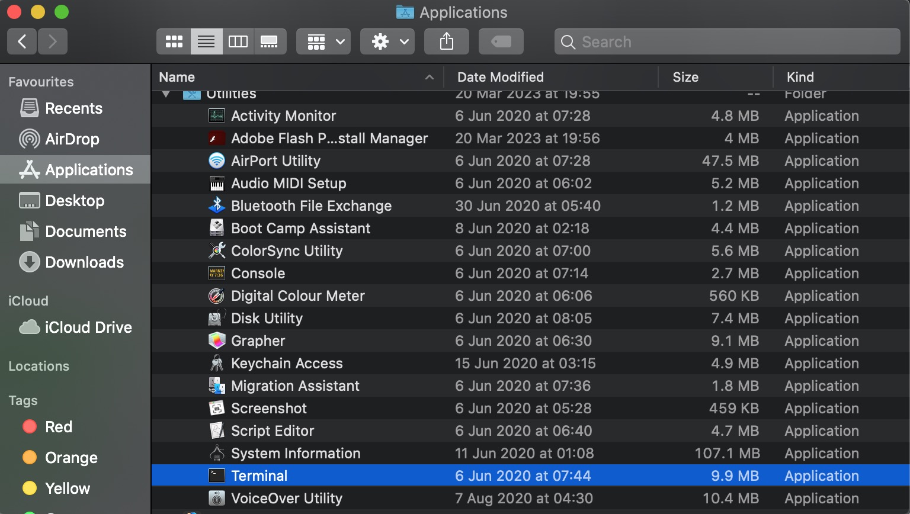
Task: Go back with the left arrow button
Action: [22, 41]
